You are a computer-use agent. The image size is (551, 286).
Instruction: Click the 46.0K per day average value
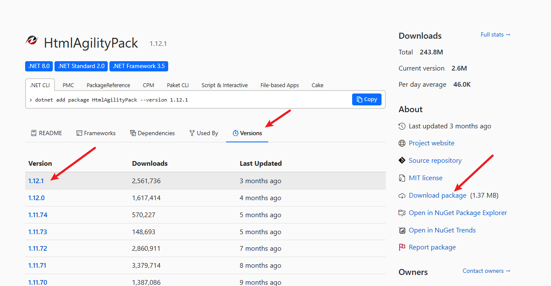click(462, 85)
